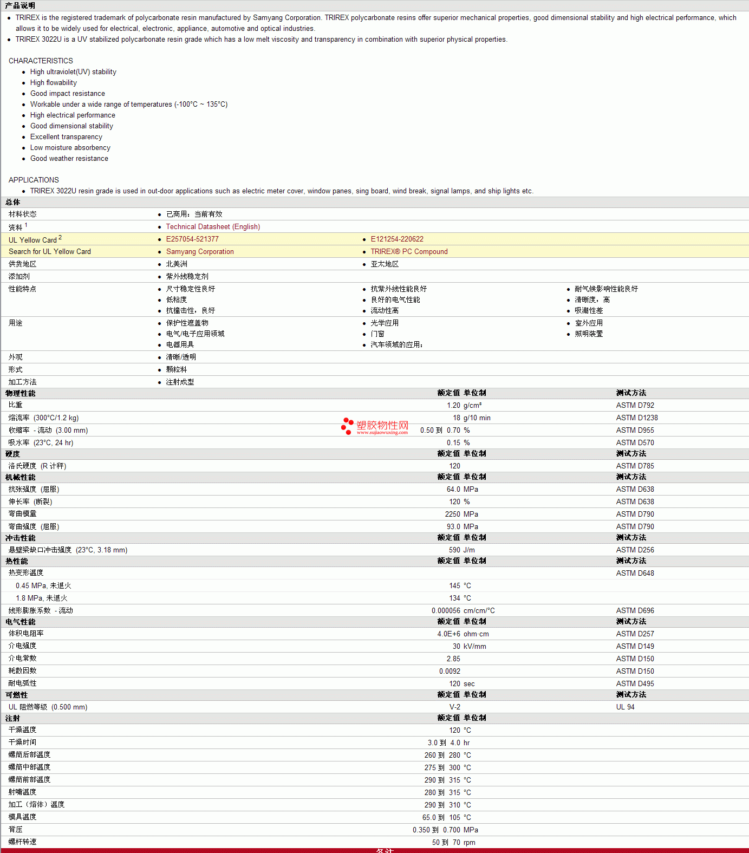
Task: Click the 模具温度 row label
Action: (23, 817)
